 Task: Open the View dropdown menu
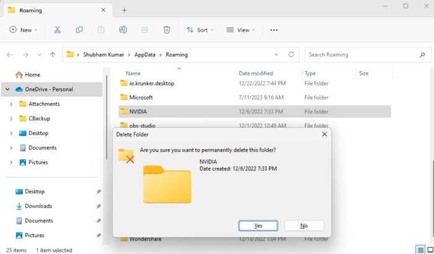(241, 30)
